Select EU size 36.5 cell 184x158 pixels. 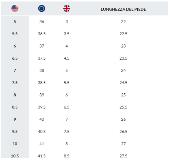pos(42,34)
